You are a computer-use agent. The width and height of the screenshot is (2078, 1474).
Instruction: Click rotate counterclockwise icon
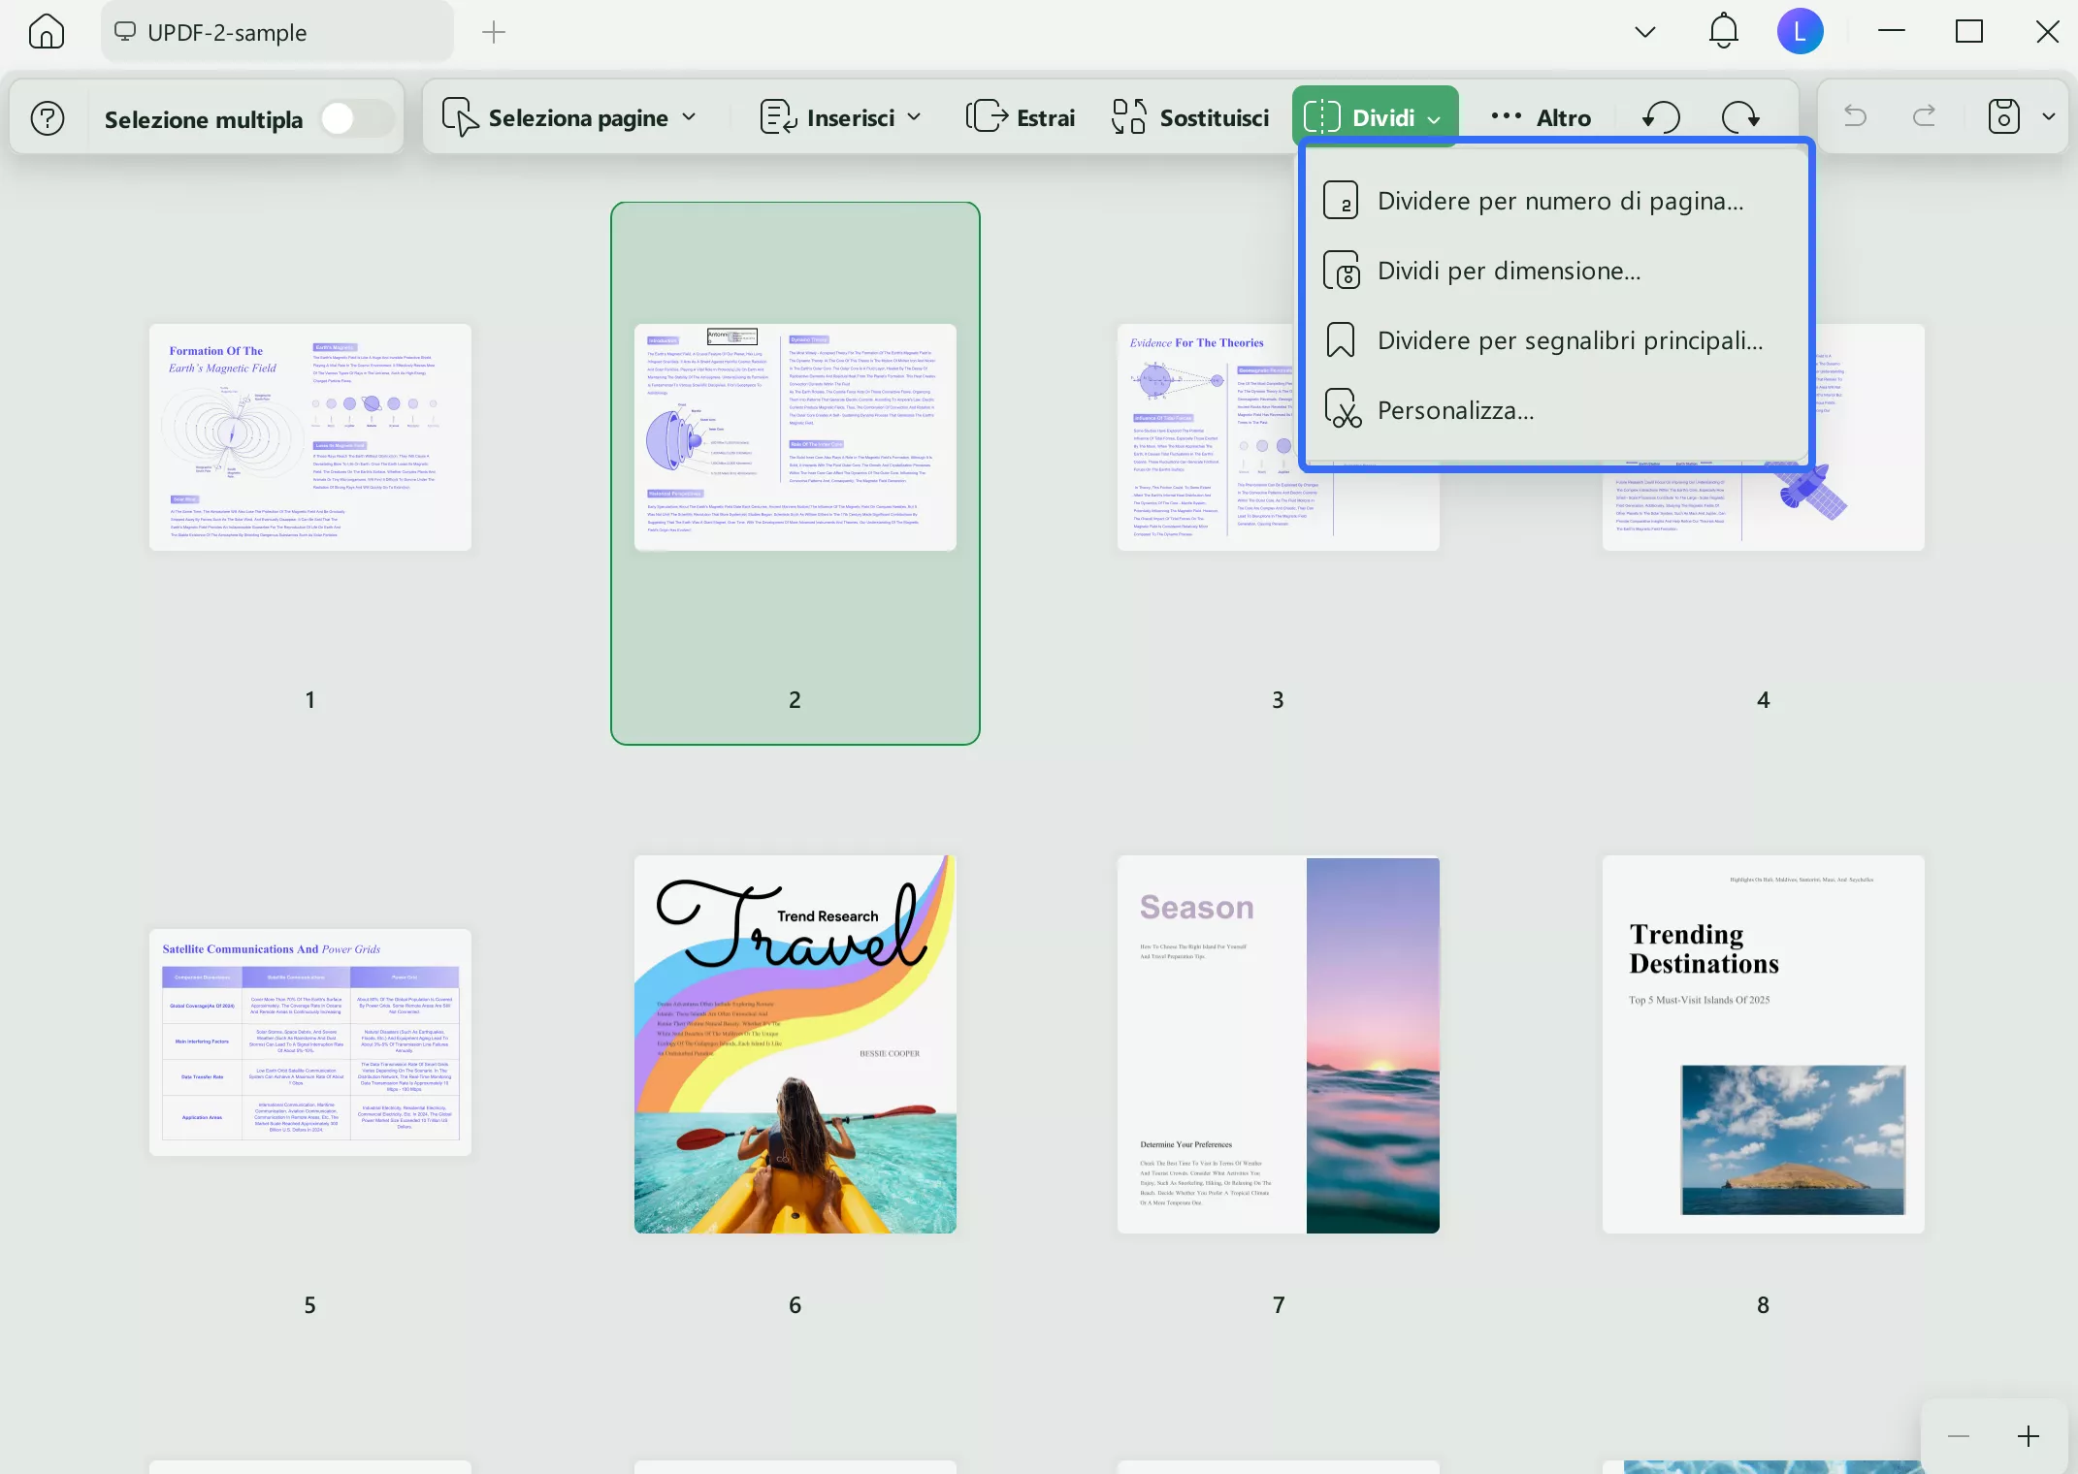1661,117
